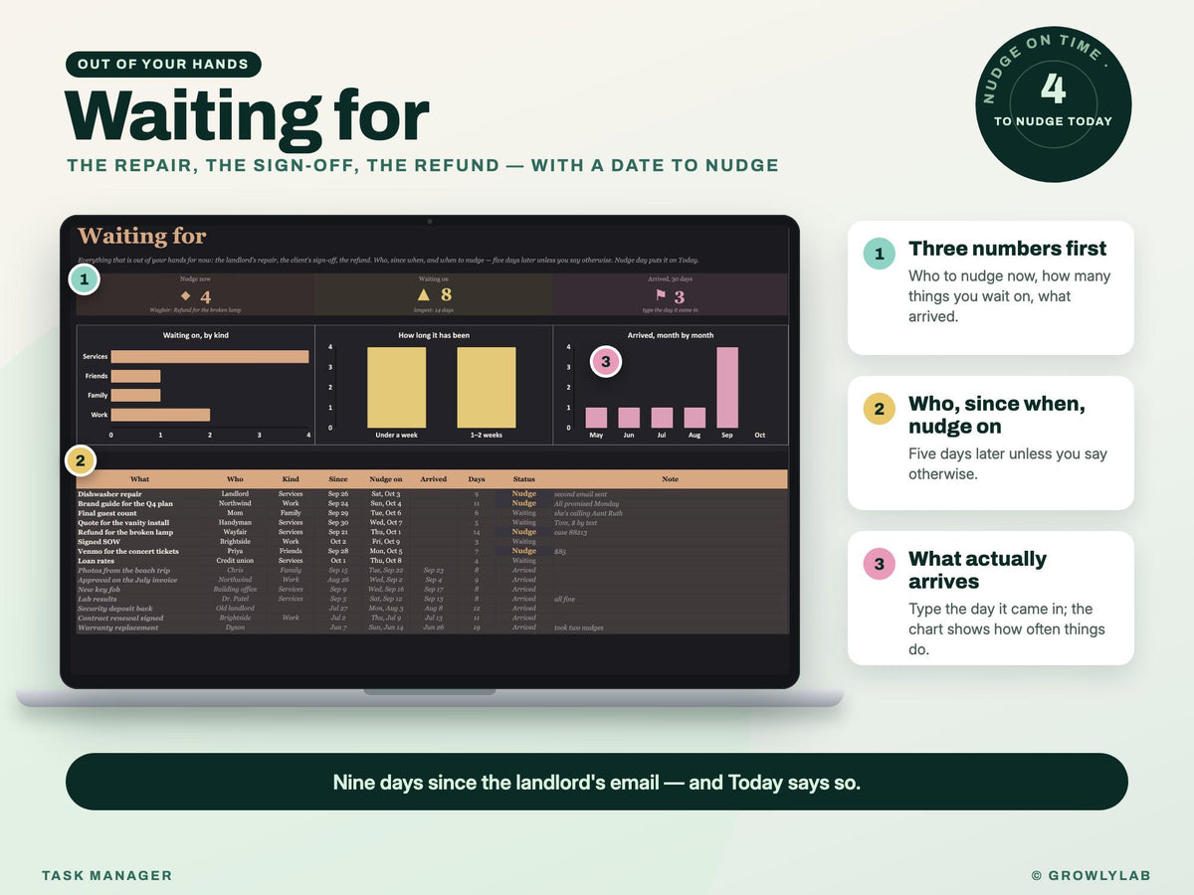The height and width of the screenshot is (895, 1194).
Task: Click the "Under a week" chart bar
Action: (396, 387)
